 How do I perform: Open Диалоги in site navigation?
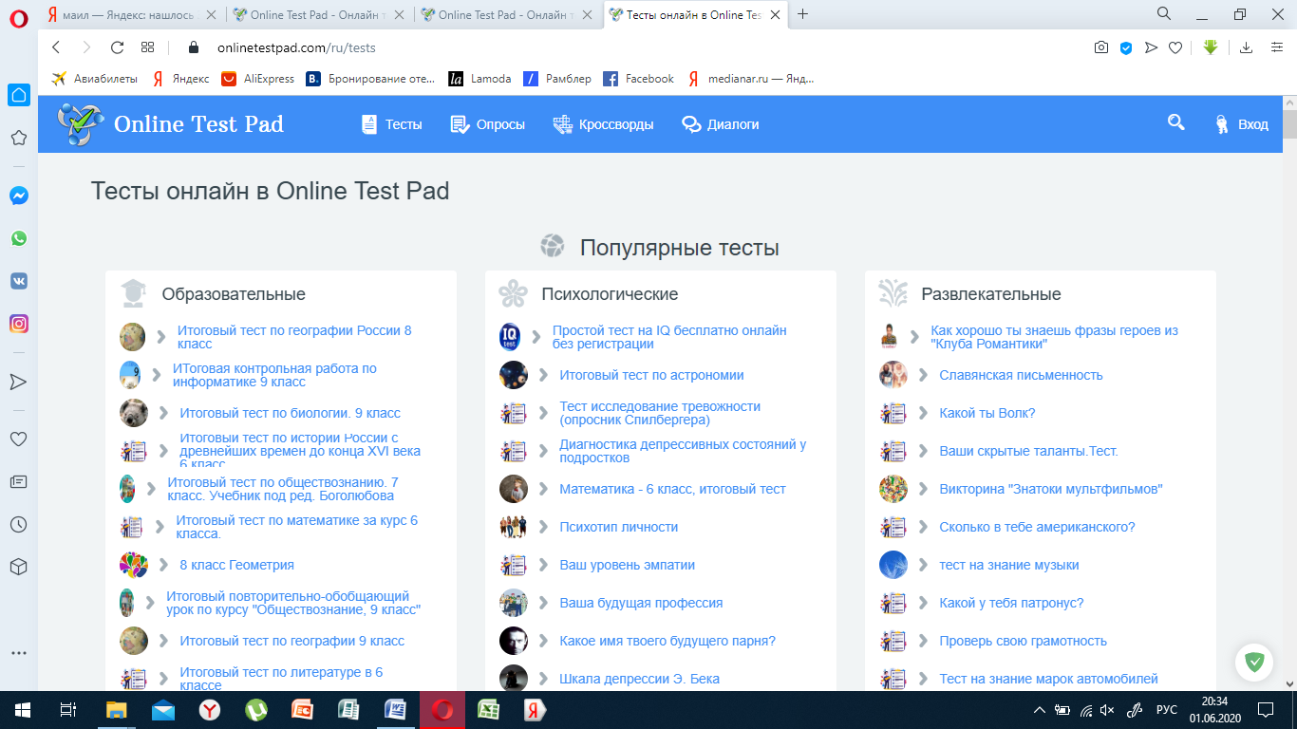tap(721, 124)
